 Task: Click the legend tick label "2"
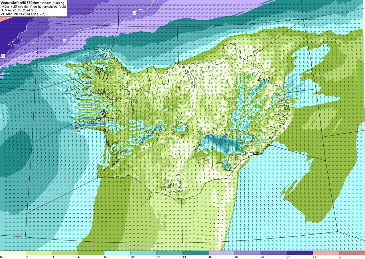(26, 257)
